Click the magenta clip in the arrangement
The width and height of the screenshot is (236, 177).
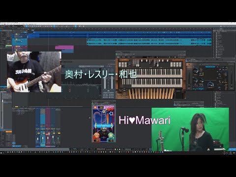pyautogui.click(x=64, y=48)
